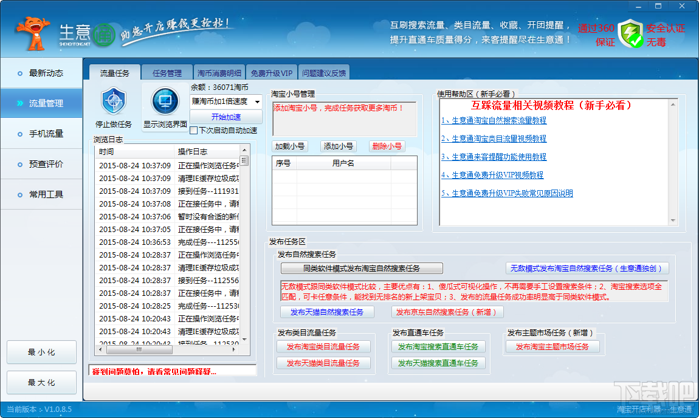
Task: Click 发布淘宝类目流量任务 button
Action: coord(323,347)
